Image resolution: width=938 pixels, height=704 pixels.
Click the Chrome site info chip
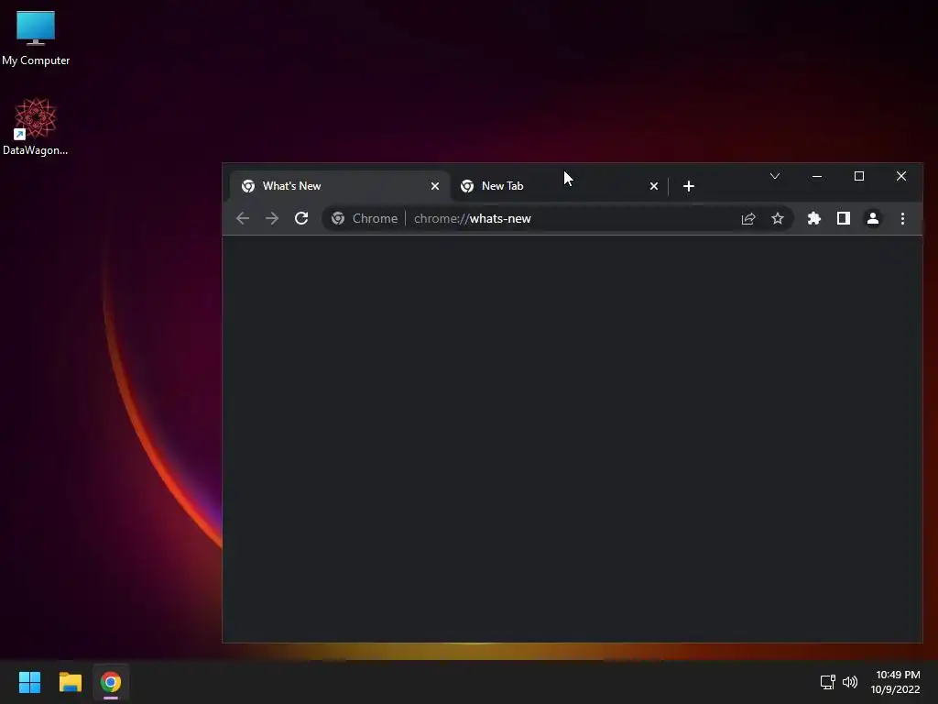click(365, 218)
